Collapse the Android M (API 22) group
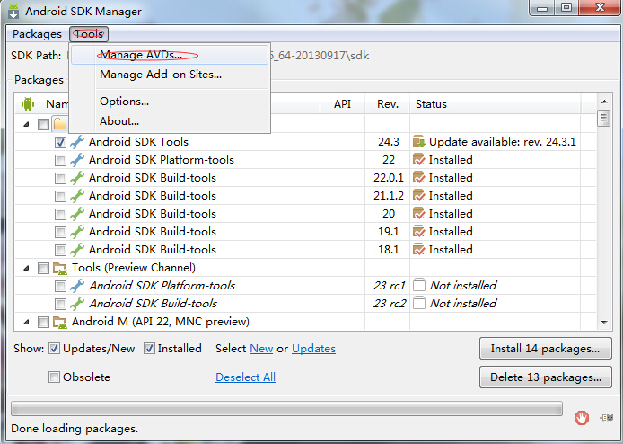The image size is (623, 444). coord(26,323)
